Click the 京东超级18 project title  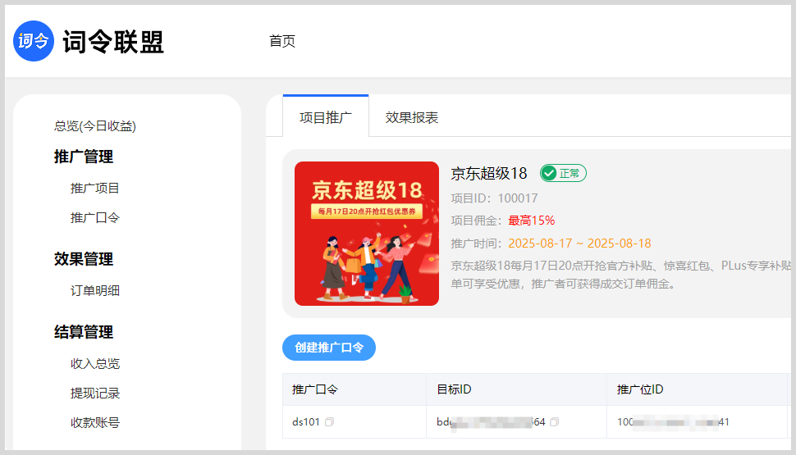489,174
